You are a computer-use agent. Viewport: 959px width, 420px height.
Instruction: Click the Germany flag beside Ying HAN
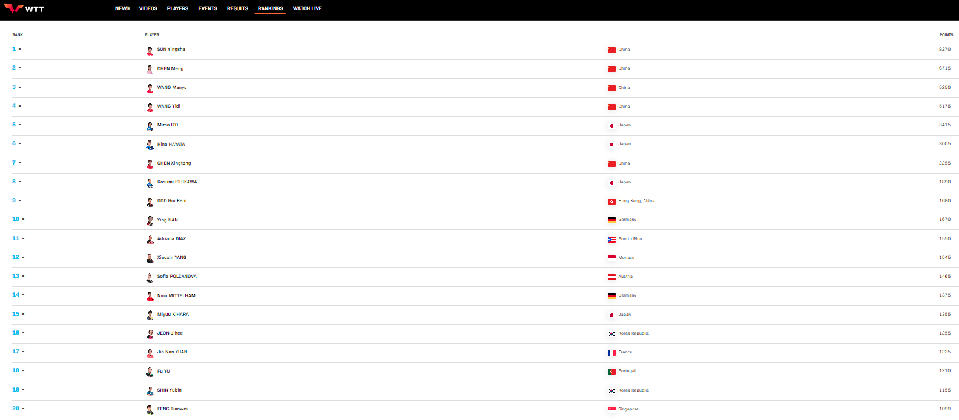tap(611, 220)
